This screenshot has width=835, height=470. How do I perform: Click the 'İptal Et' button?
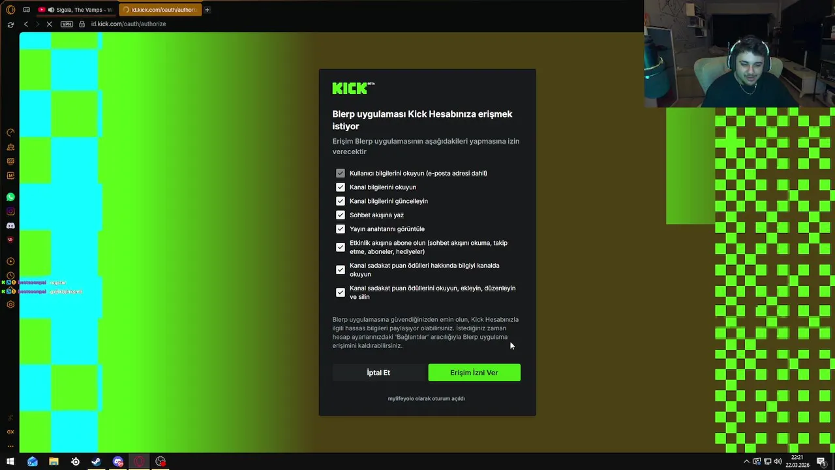point(378,373)
